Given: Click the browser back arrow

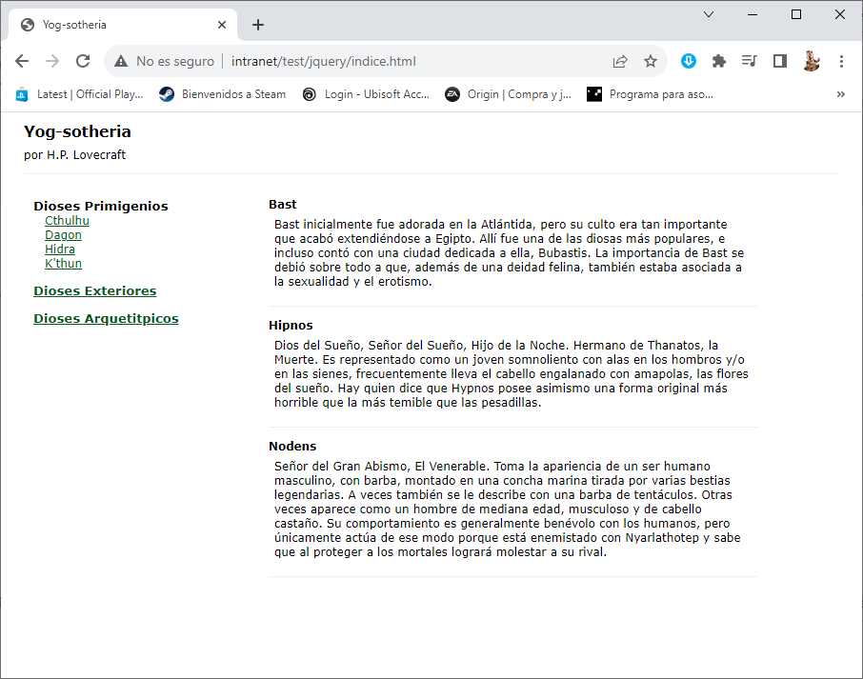Looking at the screenshot, I should tap(22, 61).
